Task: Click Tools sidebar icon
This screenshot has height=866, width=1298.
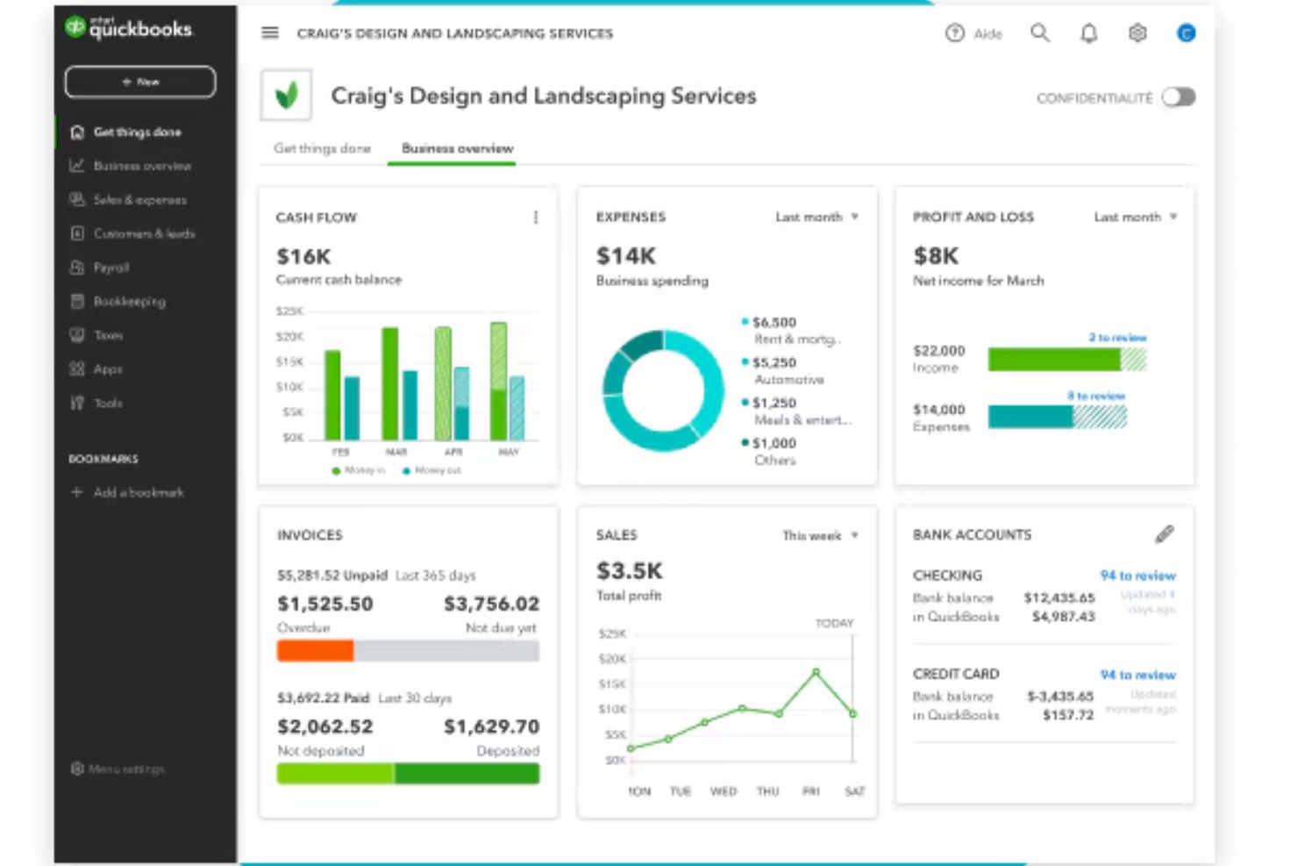Action: click(x=77, y=403)
